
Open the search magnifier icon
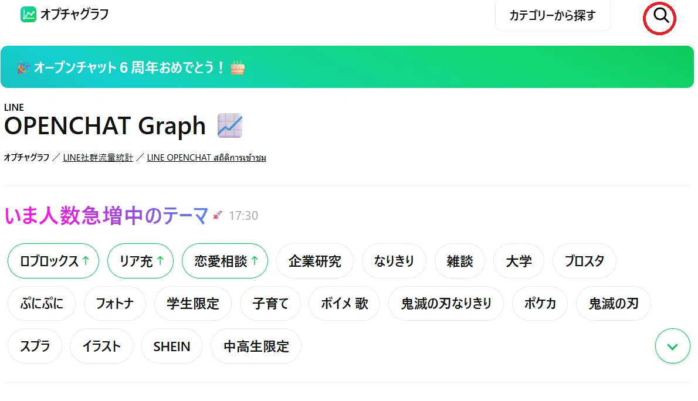(x=660, y=16)
